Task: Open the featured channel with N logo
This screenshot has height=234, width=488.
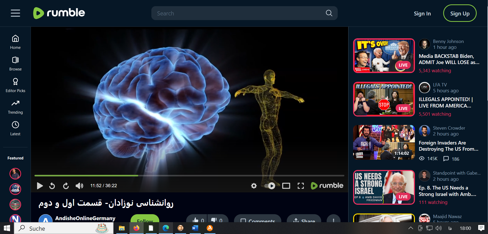Action: pyautogui.click(x=15, y=218)
